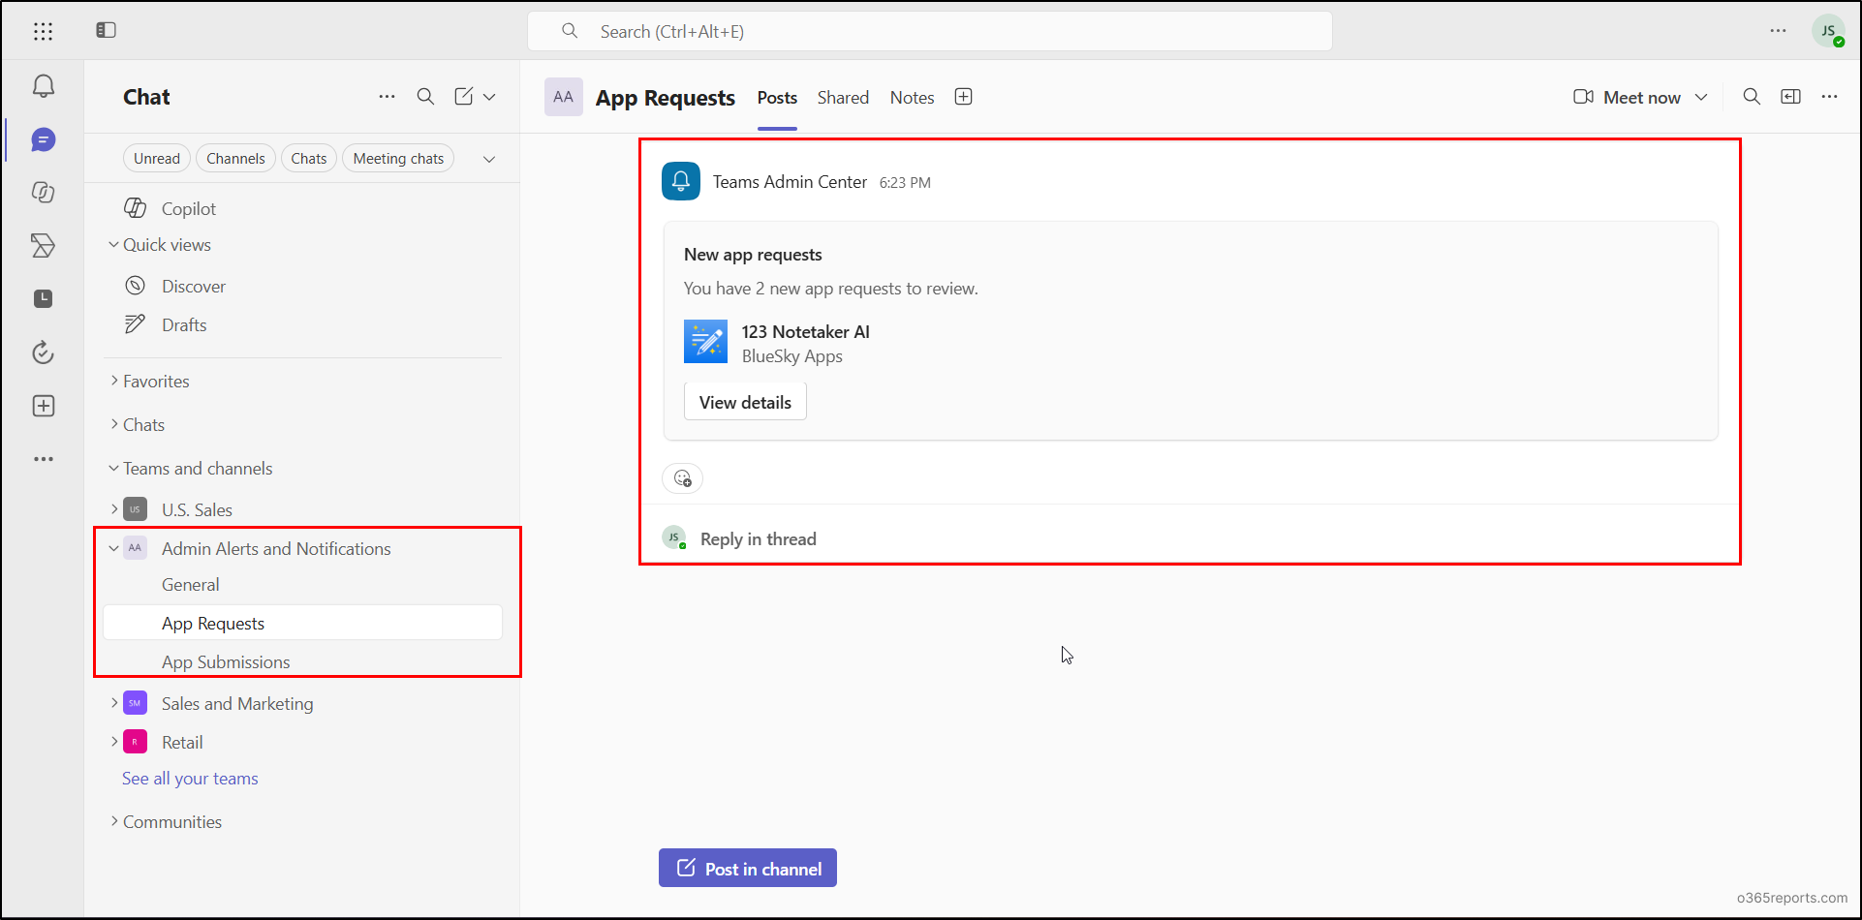
Task: Expand more filters chevron beside Meeting chats
Action: [x=489, y=159]
